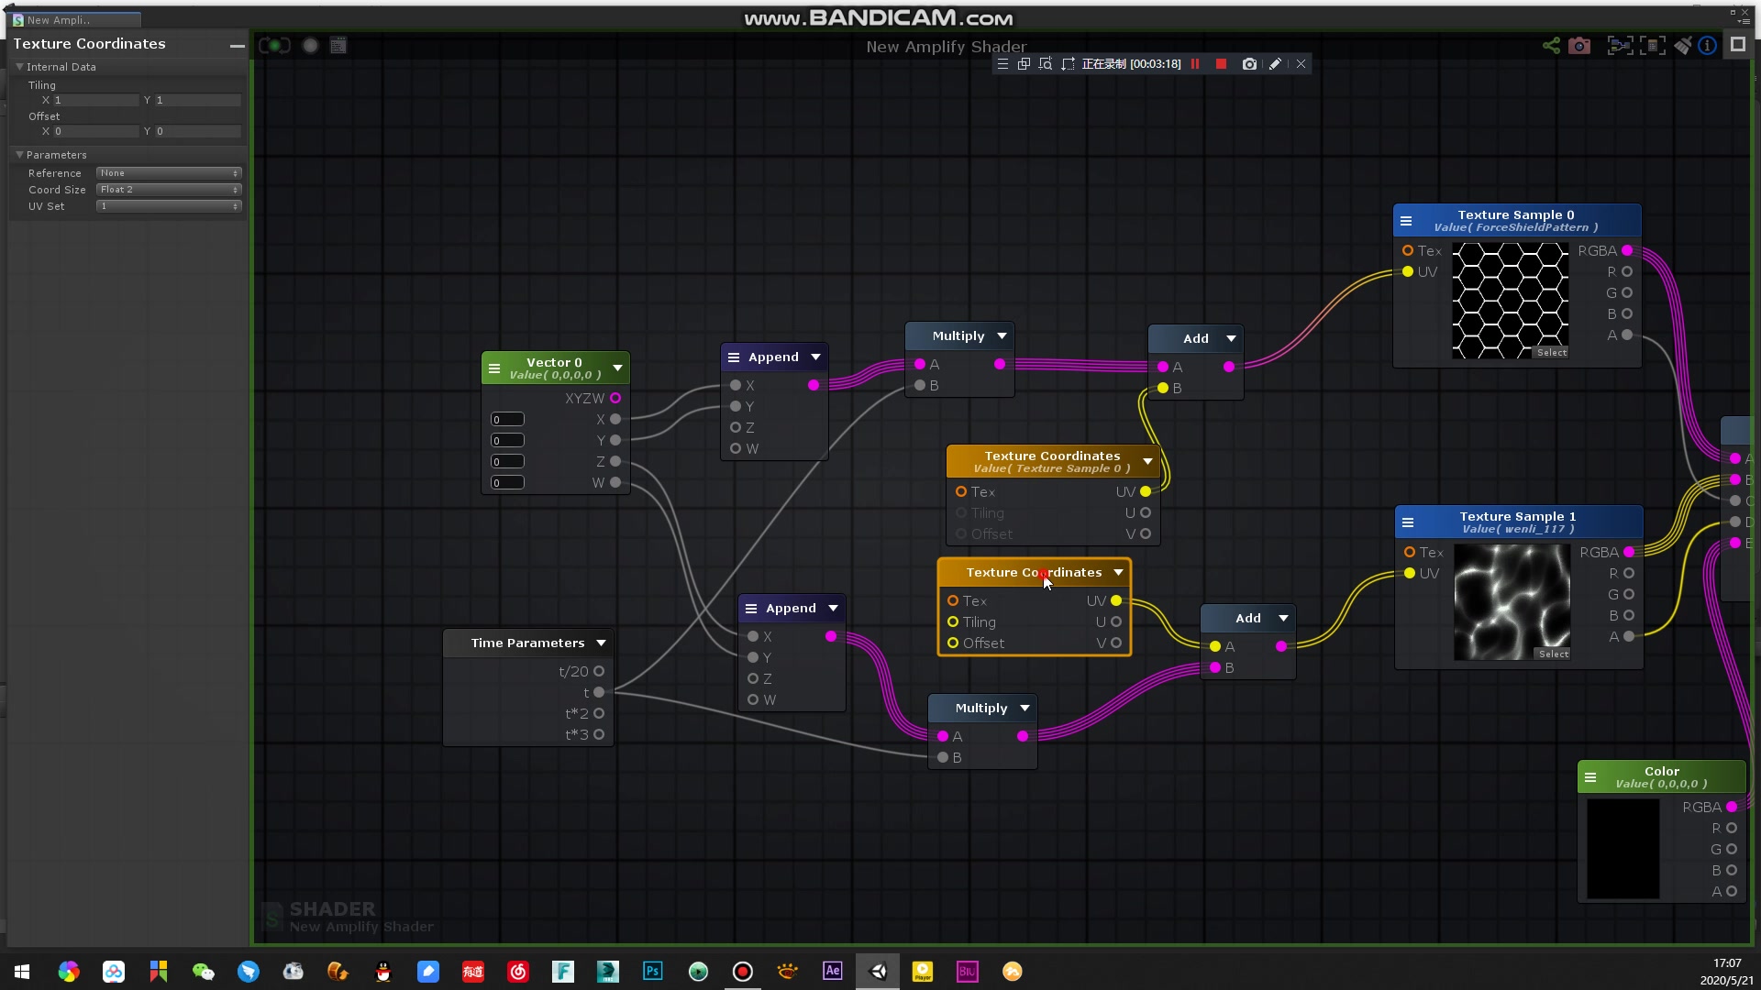
Task: Click the green share shader icon
Action: coord(1551,46)
